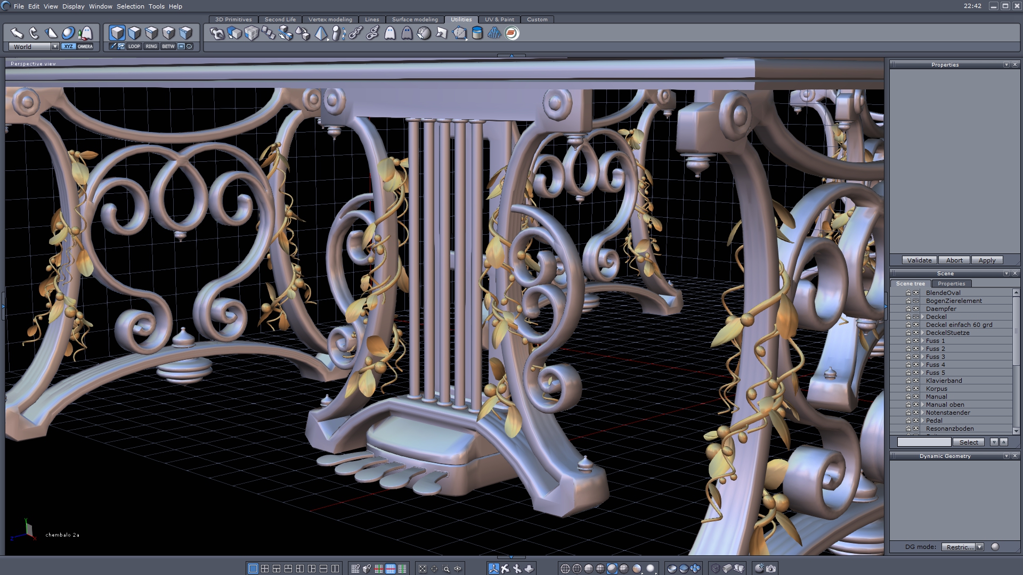Open the Selection menu
1023x575 pixels.
(x=130, y=6)
